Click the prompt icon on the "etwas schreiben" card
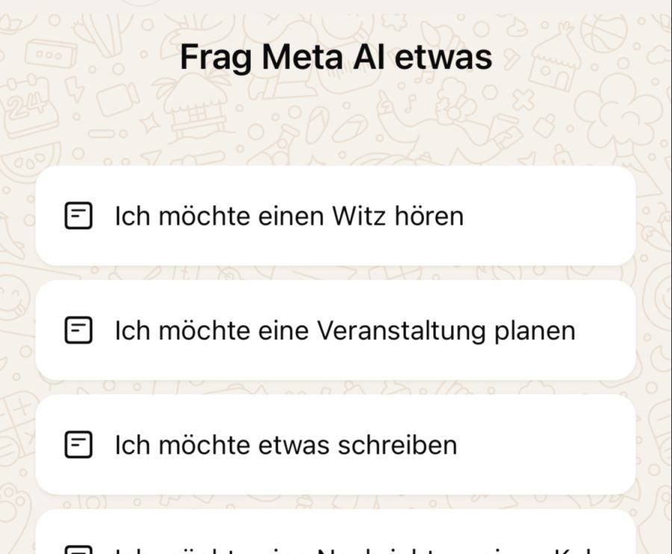672x554 pixels. click(78, 444)
